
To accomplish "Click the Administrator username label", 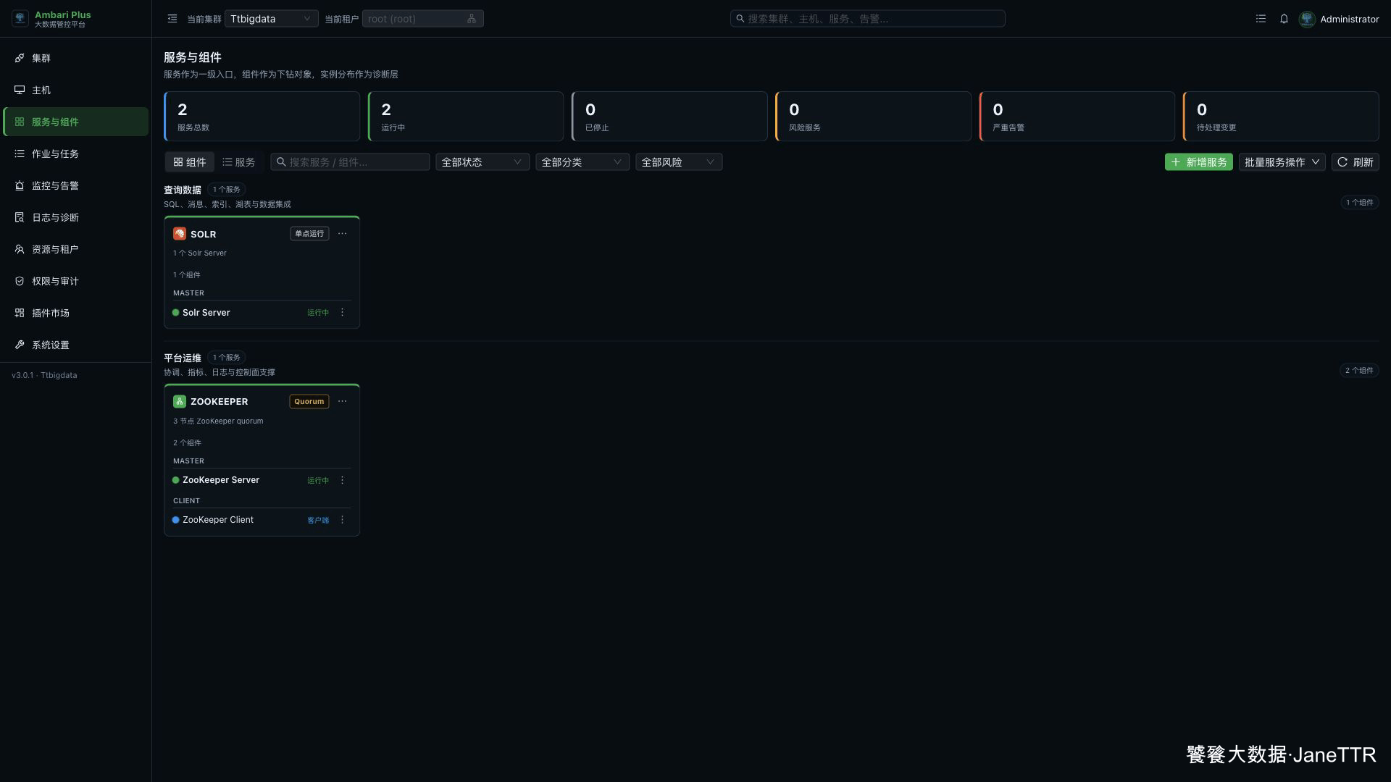I will 1349,19.
